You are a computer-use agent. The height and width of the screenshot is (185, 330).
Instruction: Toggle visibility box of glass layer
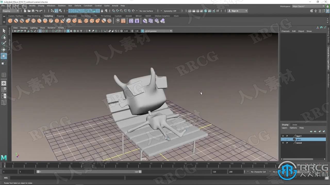coord(283,139)
